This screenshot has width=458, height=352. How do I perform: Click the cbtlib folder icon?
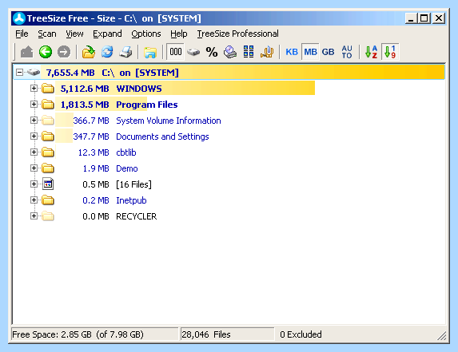(48, 152)
